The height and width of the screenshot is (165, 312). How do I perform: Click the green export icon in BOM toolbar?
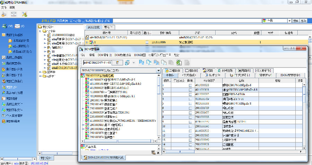[x=179, y=63]
